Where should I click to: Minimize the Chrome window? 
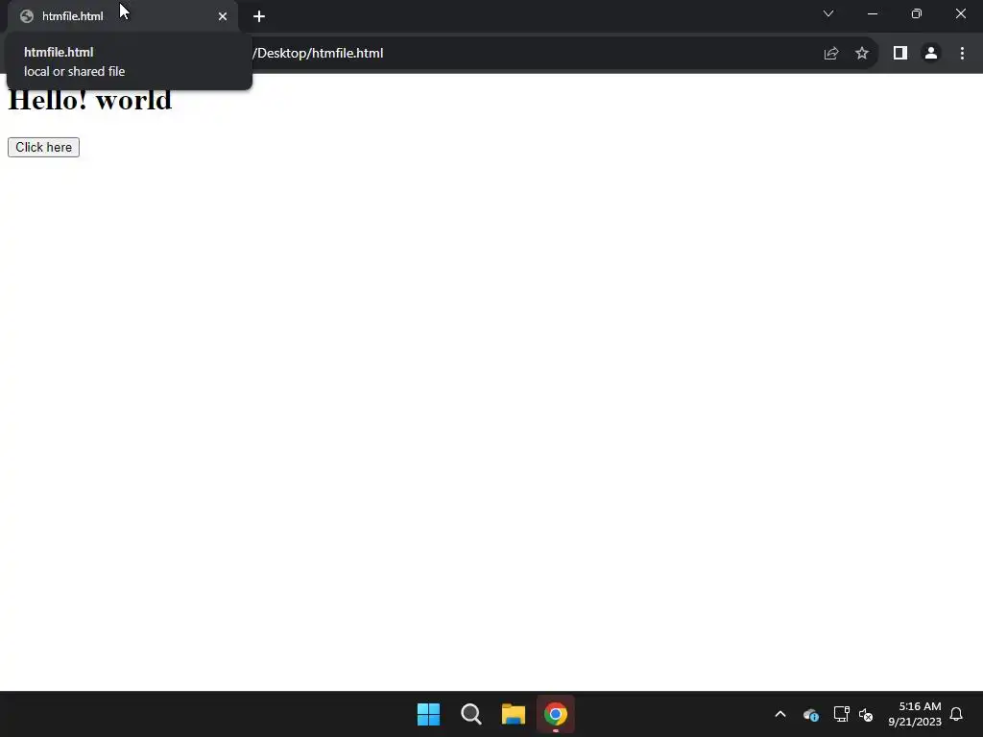pyautogui.click(x=873, y=13)
